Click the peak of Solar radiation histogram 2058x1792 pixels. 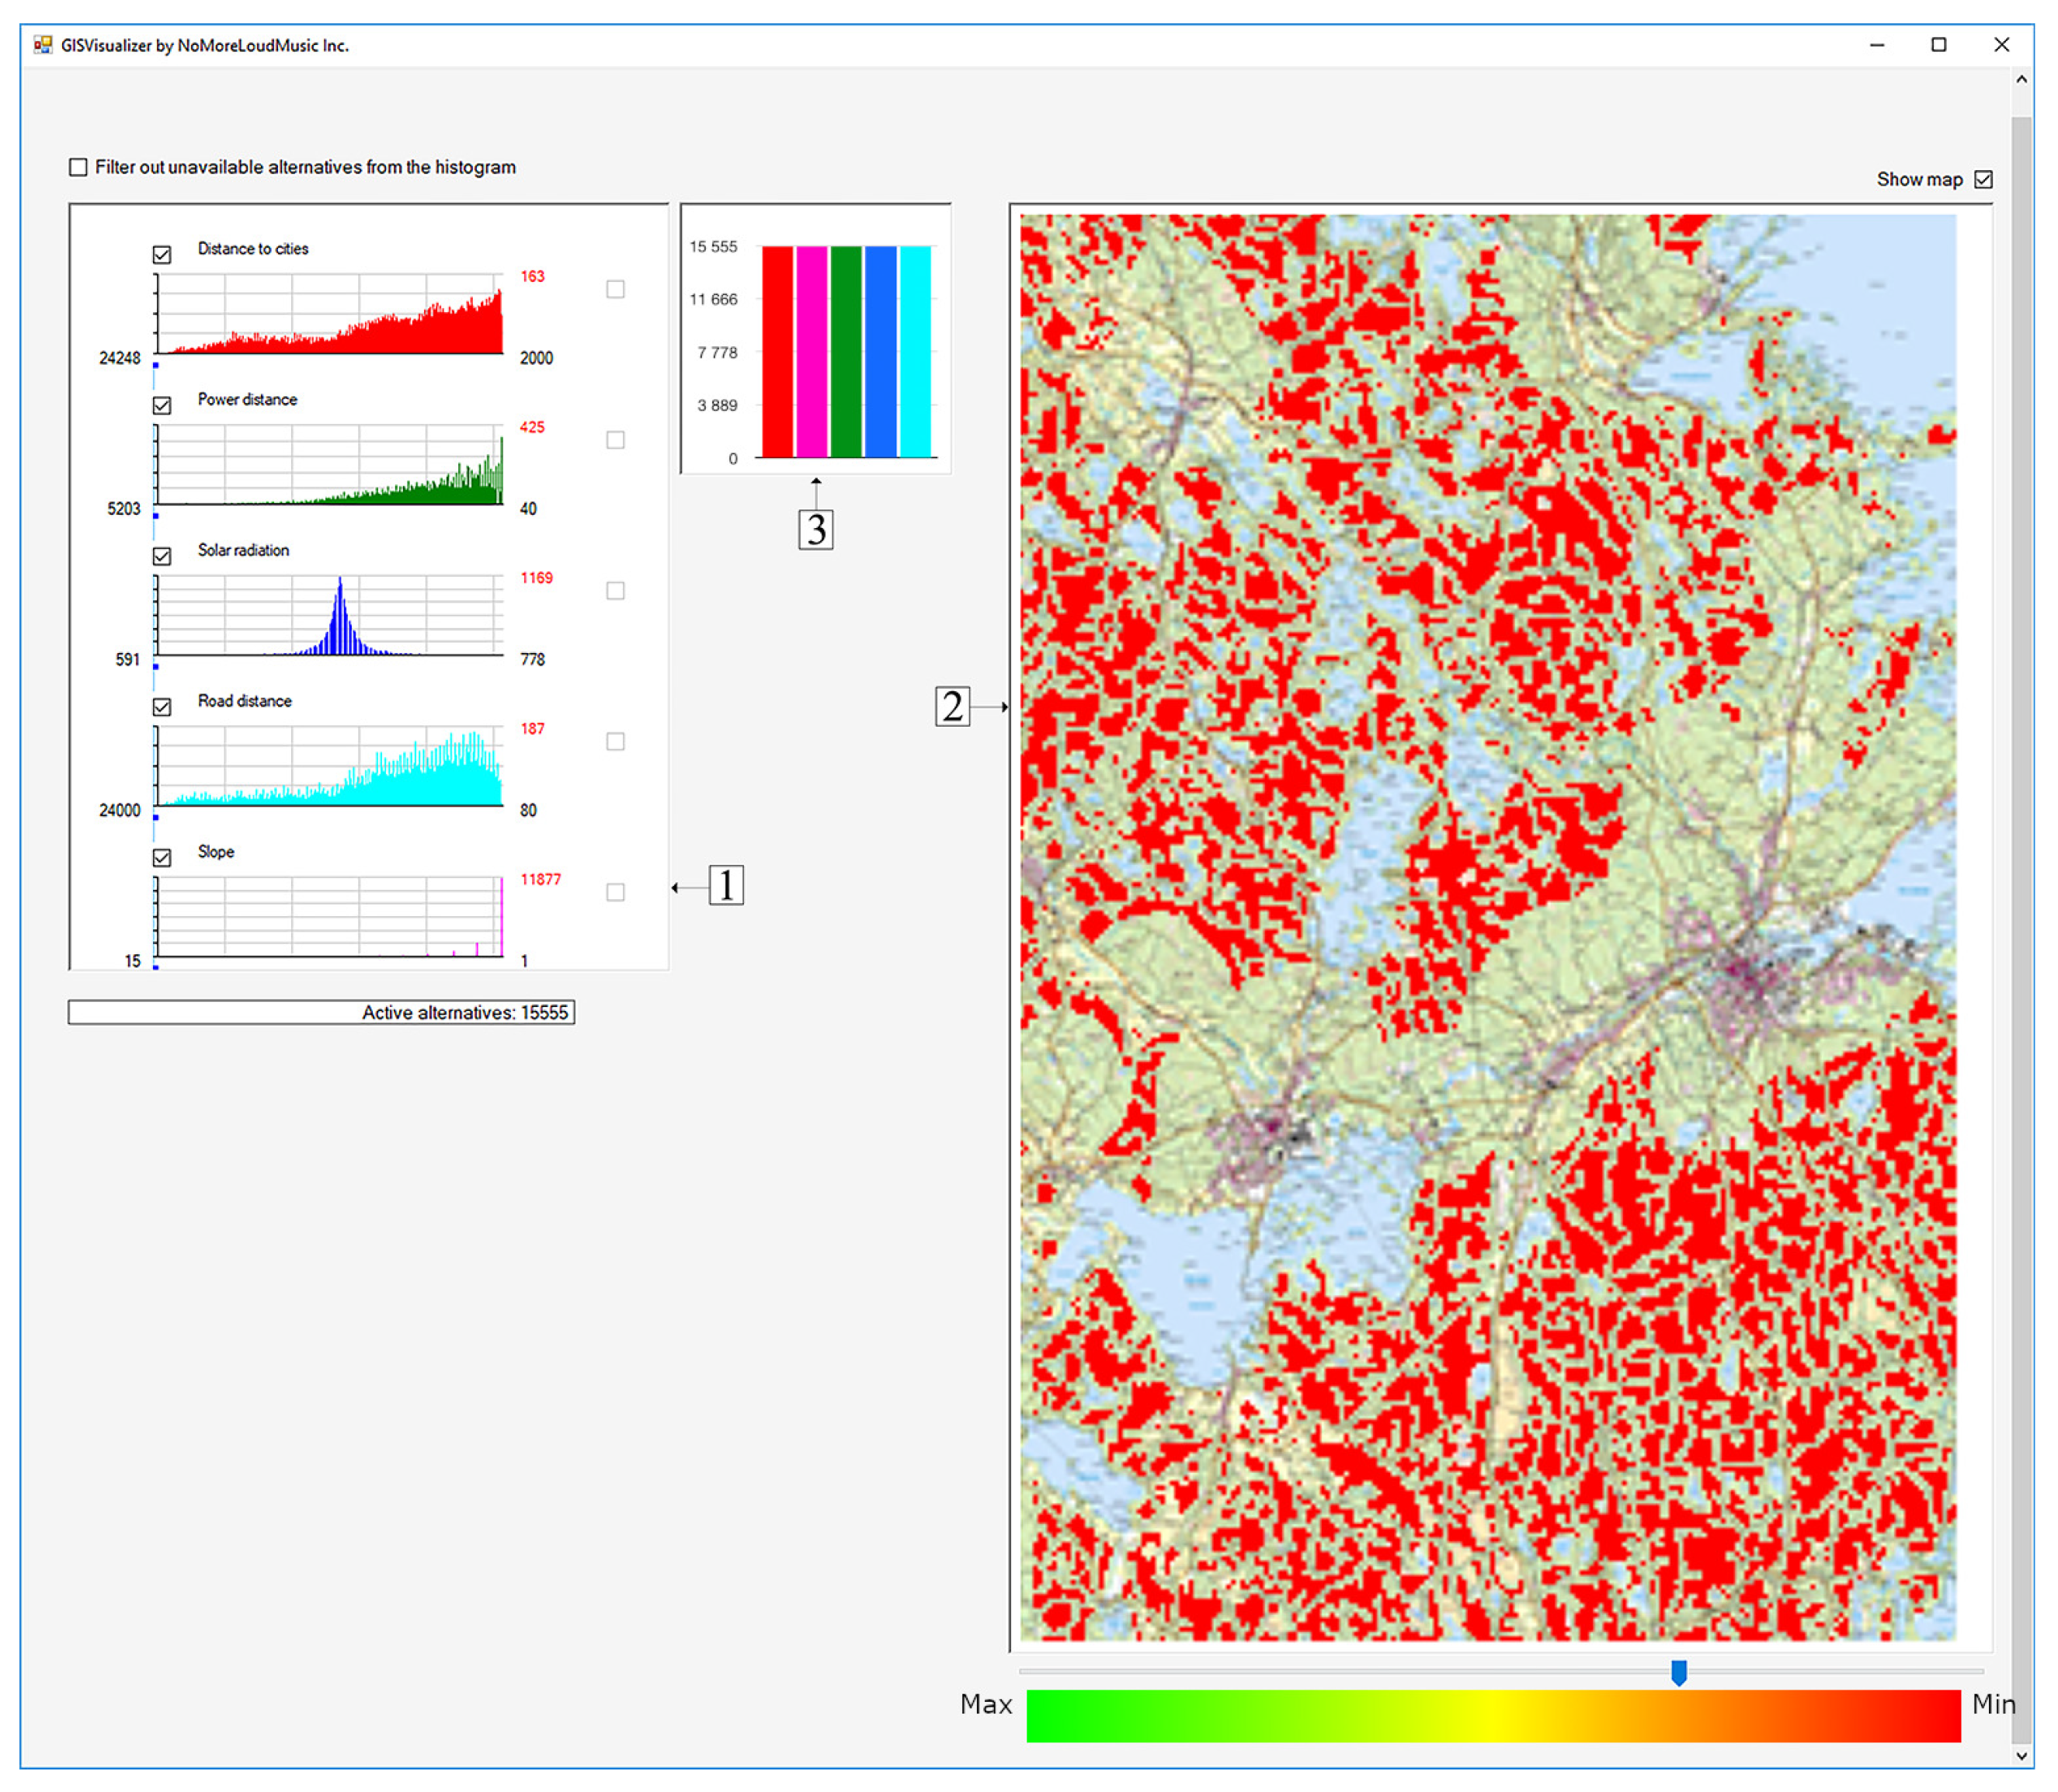click(340, 584)
